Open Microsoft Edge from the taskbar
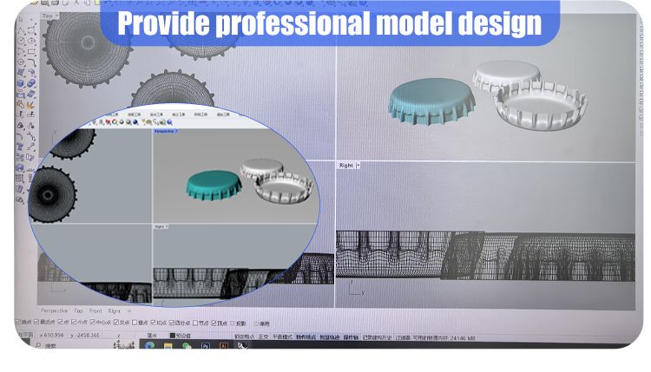Screen dimensions: 651x372 click(150, 345)
